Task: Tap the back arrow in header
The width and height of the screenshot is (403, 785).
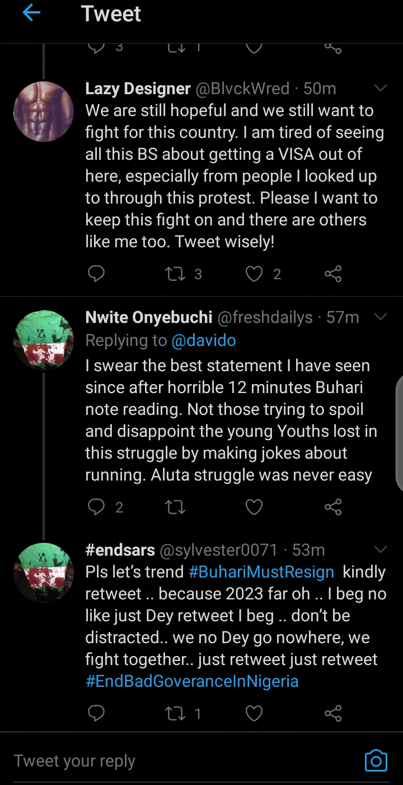Action: click(x=31, y=13)
